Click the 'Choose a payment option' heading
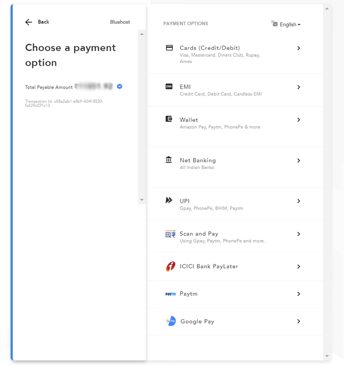 (x=70, y=55)
